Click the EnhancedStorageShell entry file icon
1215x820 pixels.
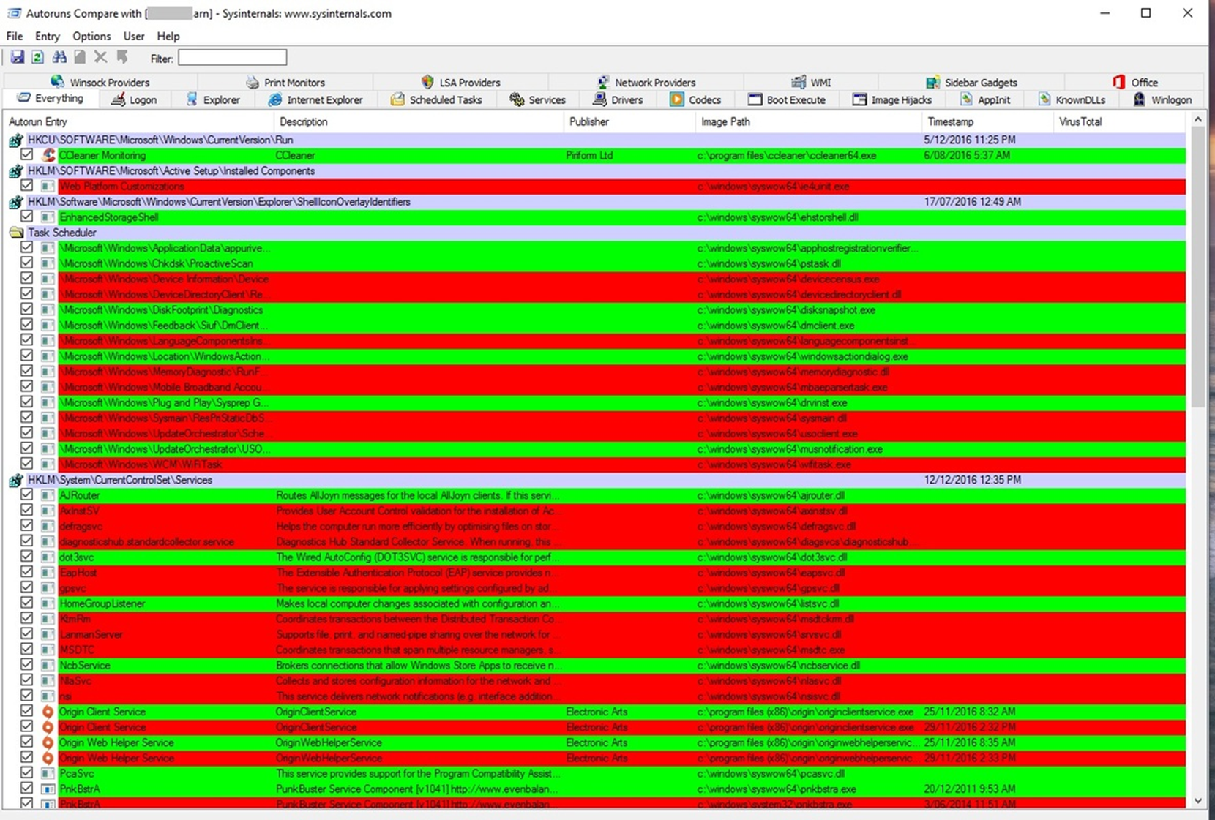click(48, 217)
